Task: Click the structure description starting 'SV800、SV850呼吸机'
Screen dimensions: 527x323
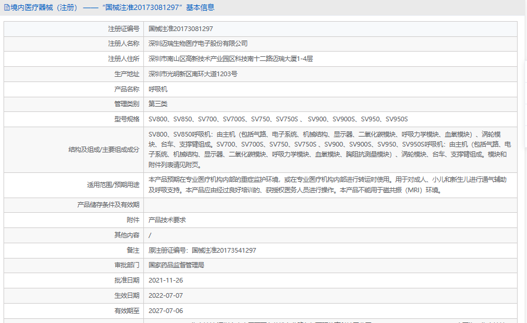Action: coord(330,149)
